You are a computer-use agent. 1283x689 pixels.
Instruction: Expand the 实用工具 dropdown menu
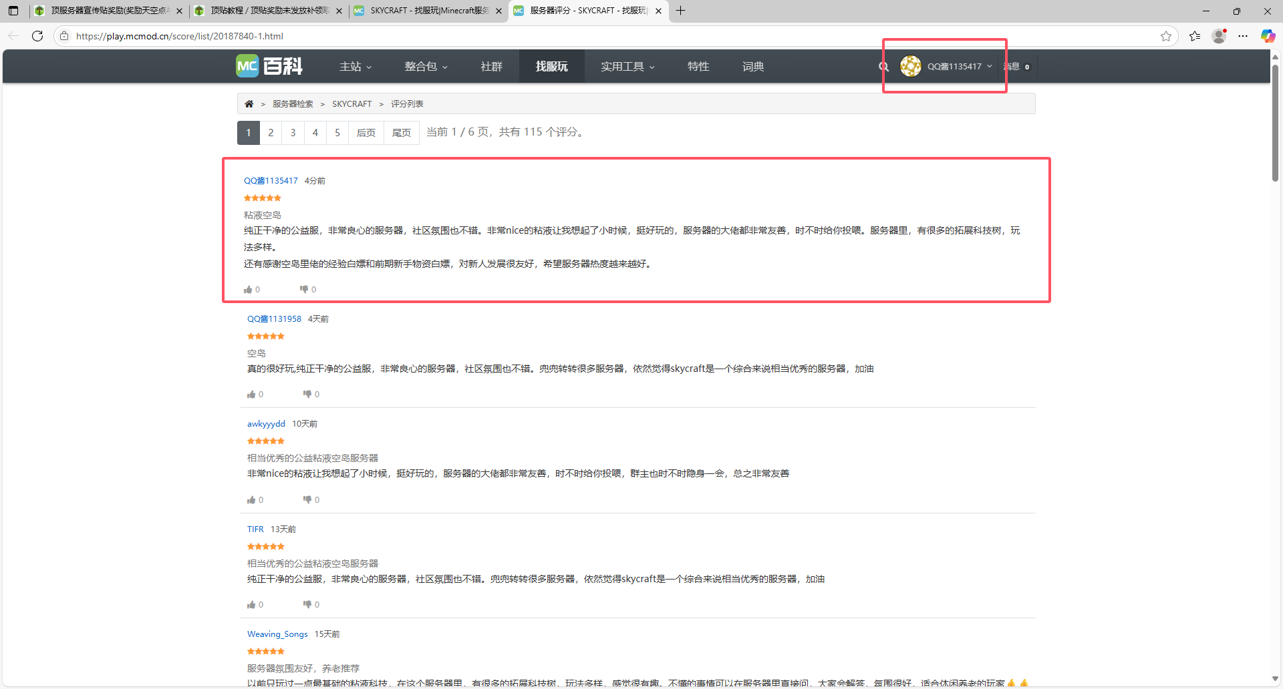pyautogui.click(x=627, y=67)
